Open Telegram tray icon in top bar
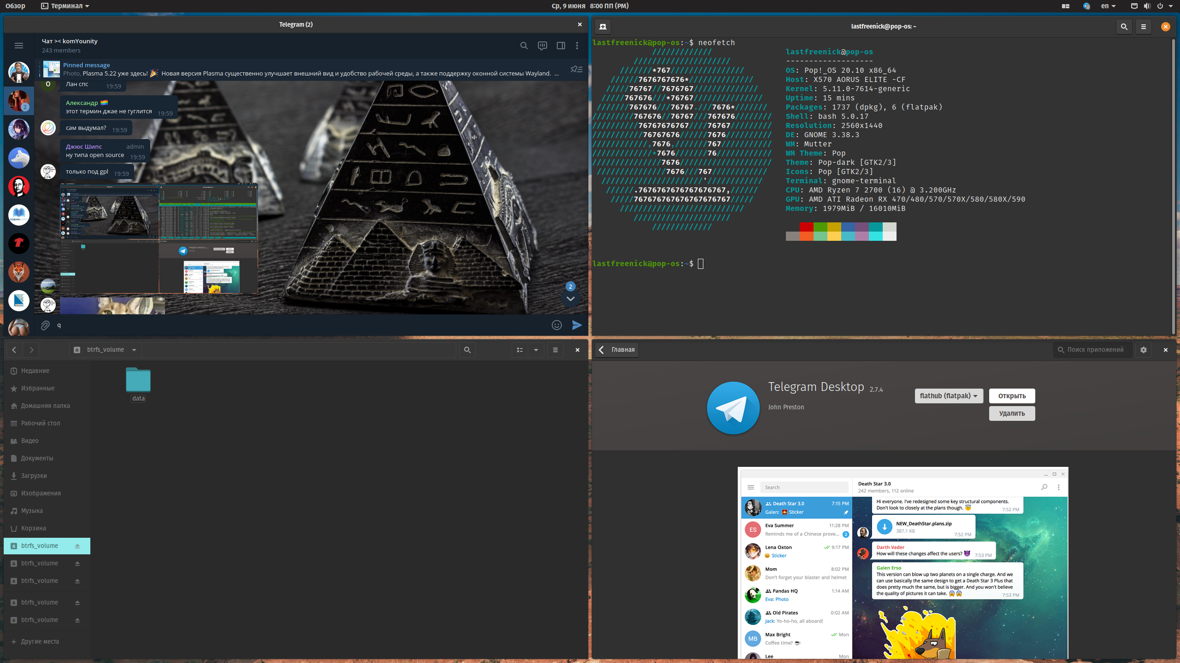The height and width of the screenshot is (663, 1180). (x=1086, y=6)
